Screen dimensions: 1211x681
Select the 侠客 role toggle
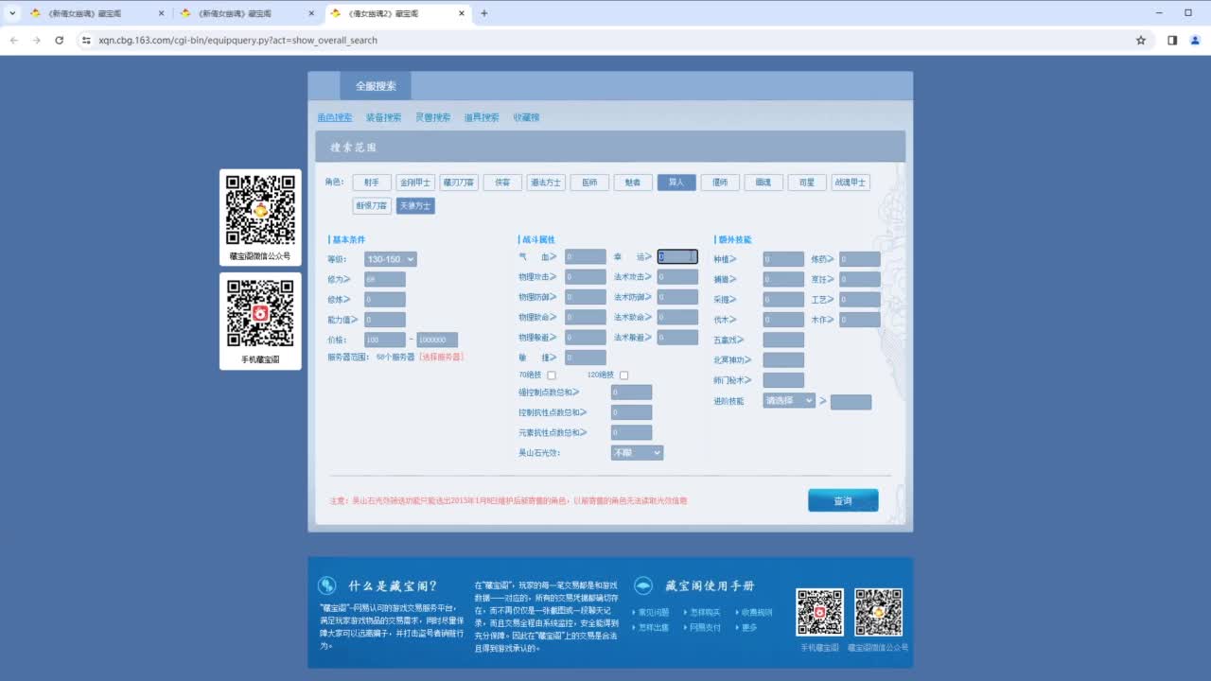point(502,183)
